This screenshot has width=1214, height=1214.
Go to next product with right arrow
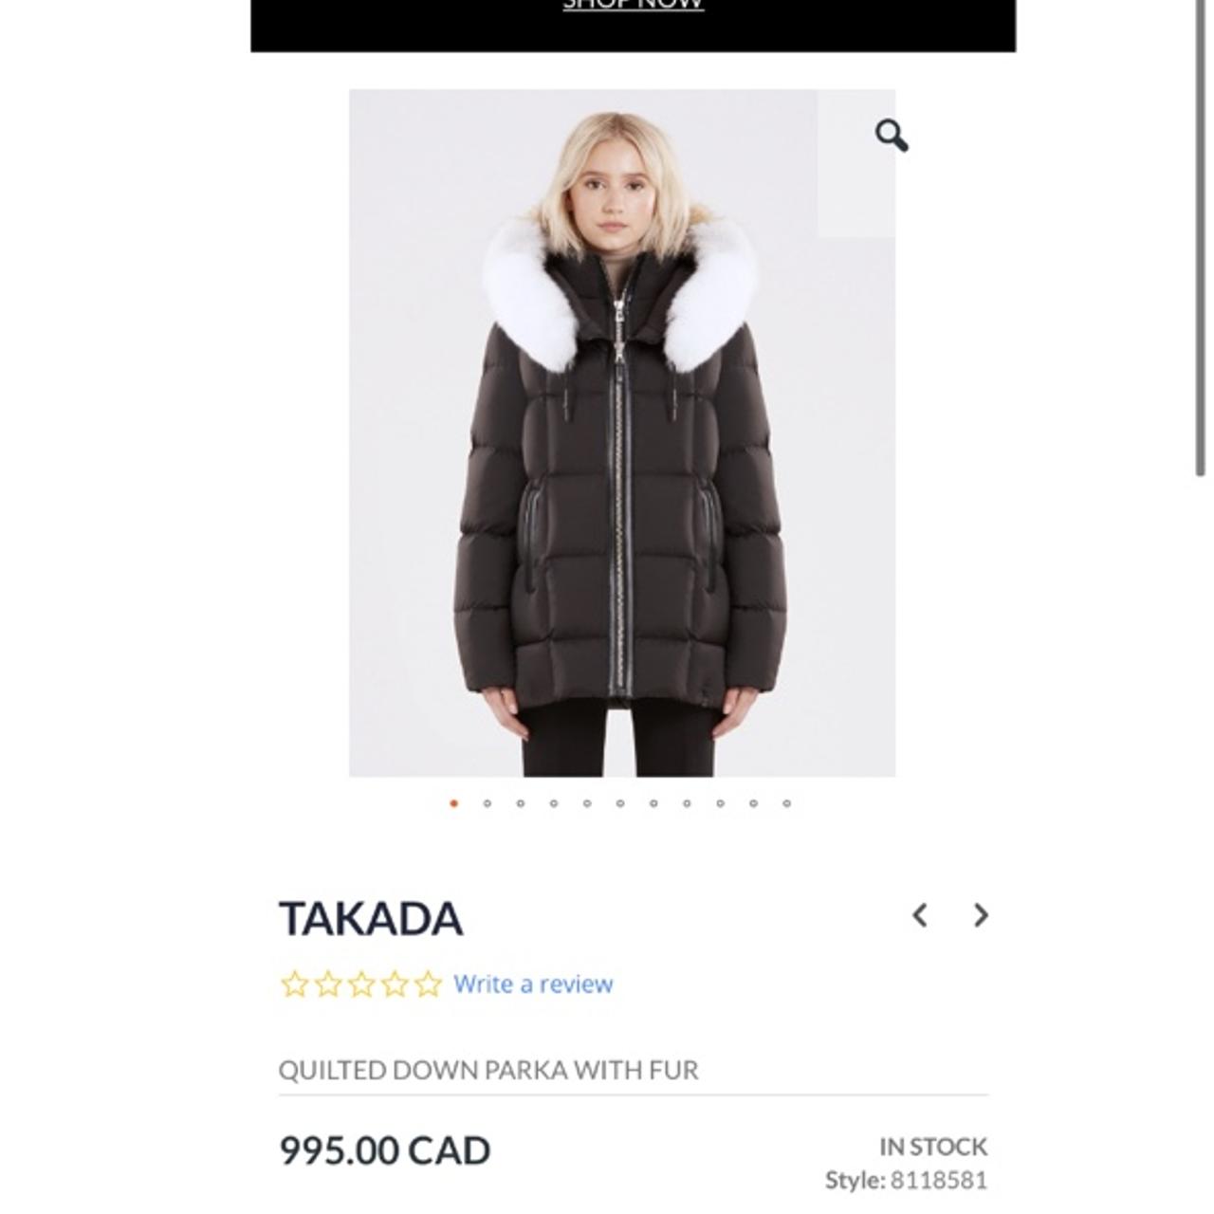981,915
